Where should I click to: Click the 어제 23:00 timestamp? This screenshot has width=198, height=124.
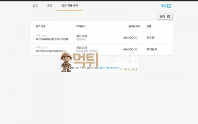(42, 36)
